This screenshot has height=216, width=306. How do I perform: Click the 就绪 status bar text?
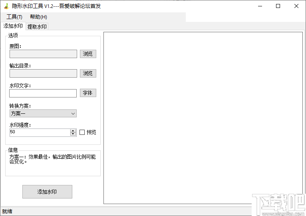coord(7,211)
